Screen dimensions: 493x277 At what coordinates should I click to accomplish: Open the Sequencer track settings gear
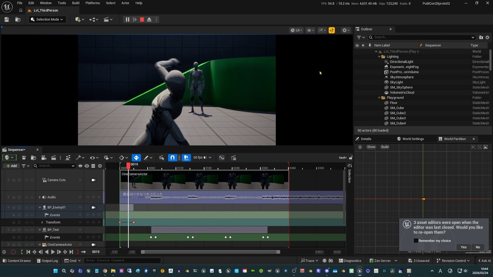point(100,166)
